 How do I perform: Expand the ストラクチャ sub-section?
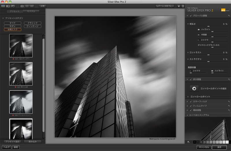coord(188,59)
